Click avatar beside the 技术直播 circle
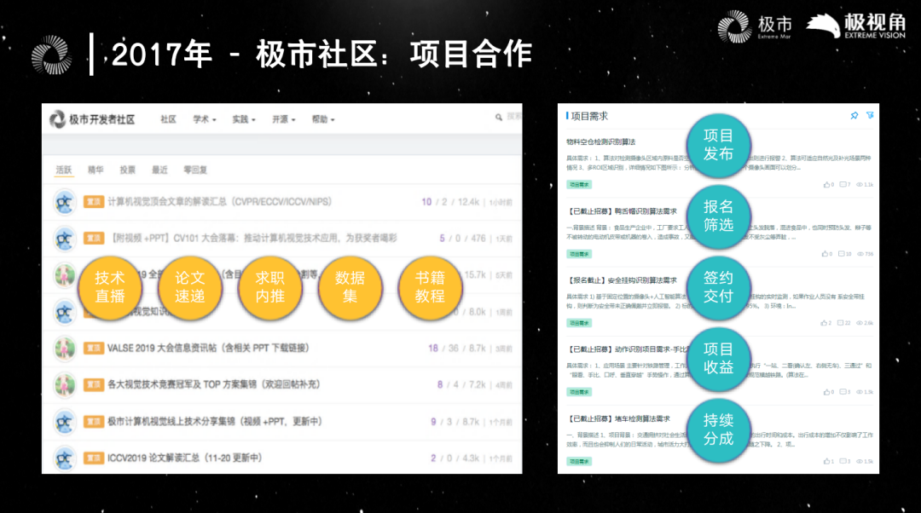Image resolution: width=921 pixels, height=513 pixels. pyautogui.click(x=65, y=275)
